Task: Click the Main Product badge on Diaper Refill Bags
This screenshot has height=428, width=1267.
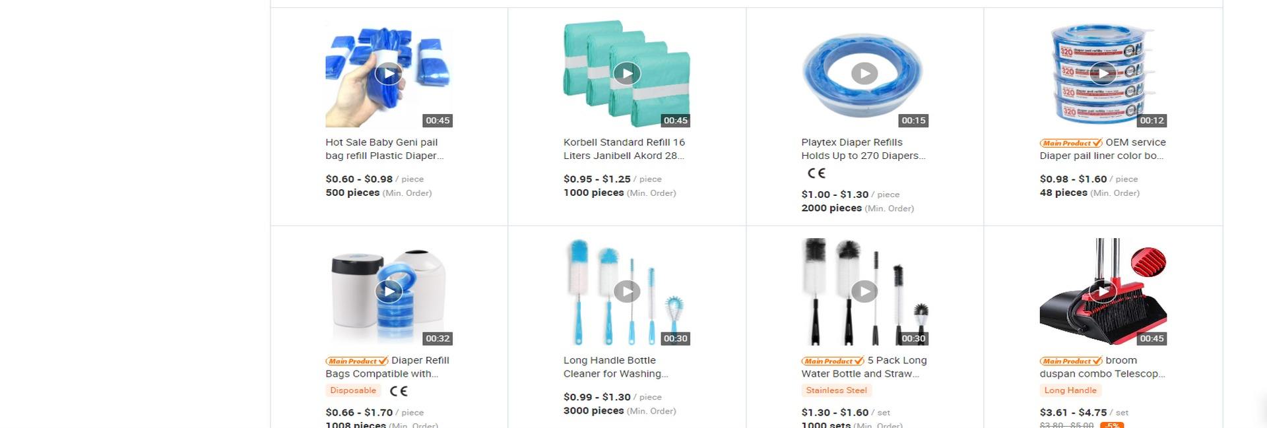Action: 357,361
